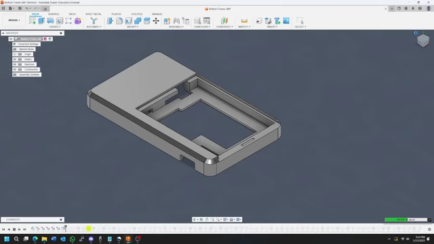The height and width of the screenshot is (244, 434).
Task: Select the Combine tool
Action: (138, 21)
